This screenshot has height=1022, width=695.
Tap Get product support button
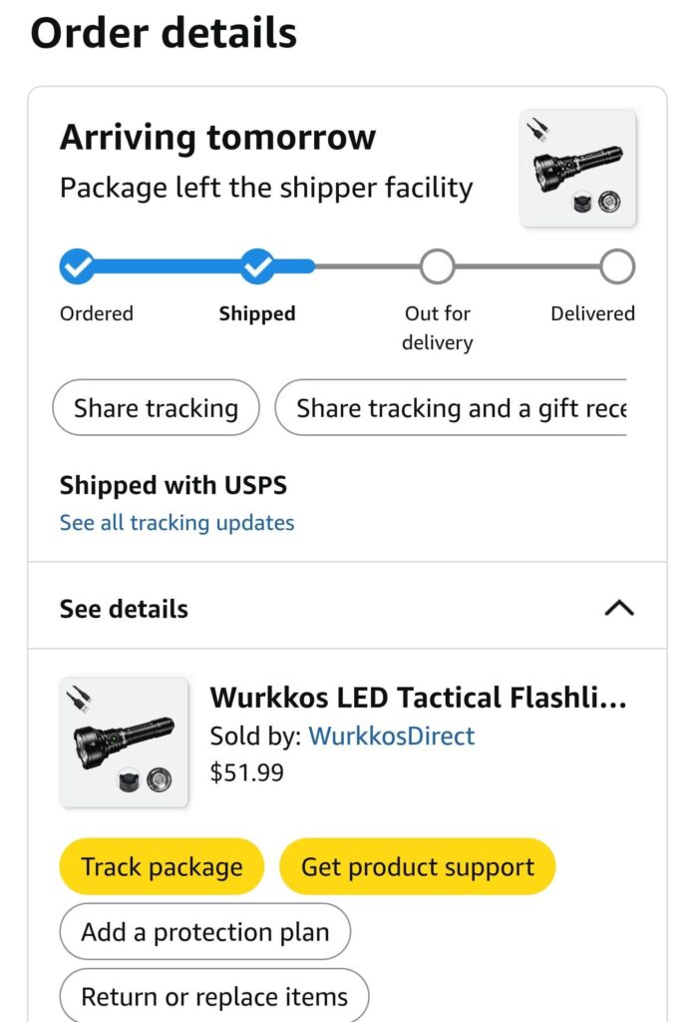417,866
